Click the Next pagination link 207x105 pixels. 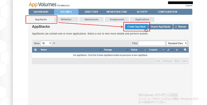click(177, 61)
